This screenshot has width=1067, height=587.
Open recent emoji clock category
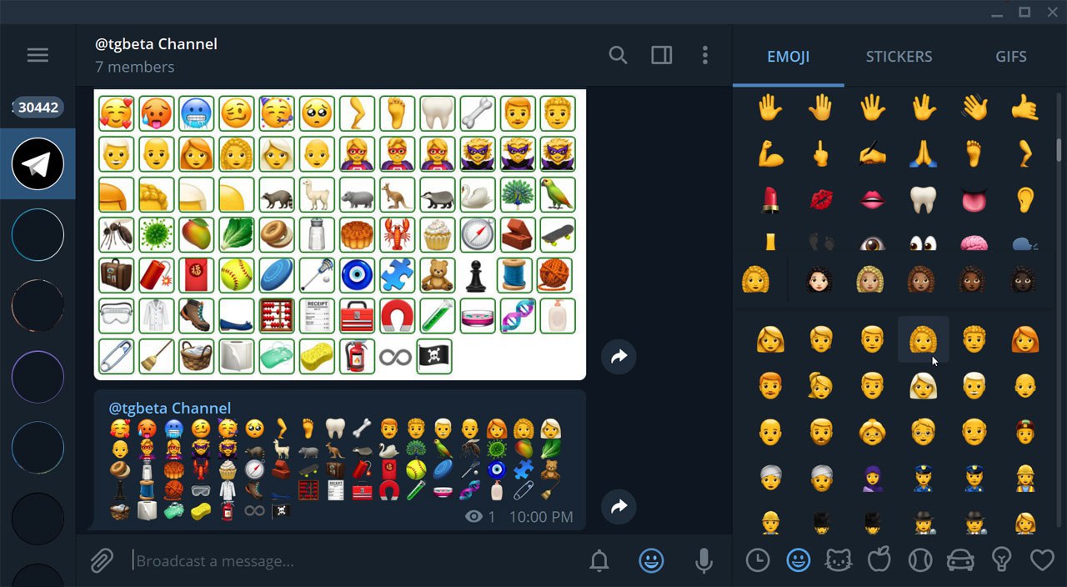coord(758,560)
